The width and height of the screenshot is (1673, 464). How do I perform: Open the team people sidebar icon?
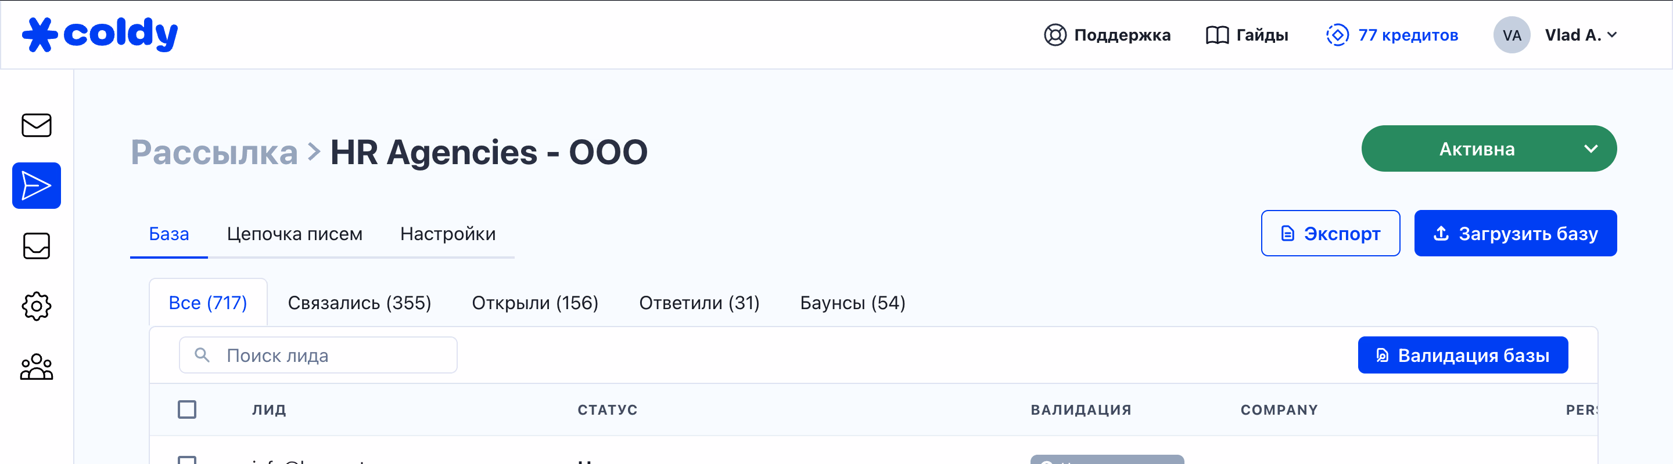pos(37,367)
